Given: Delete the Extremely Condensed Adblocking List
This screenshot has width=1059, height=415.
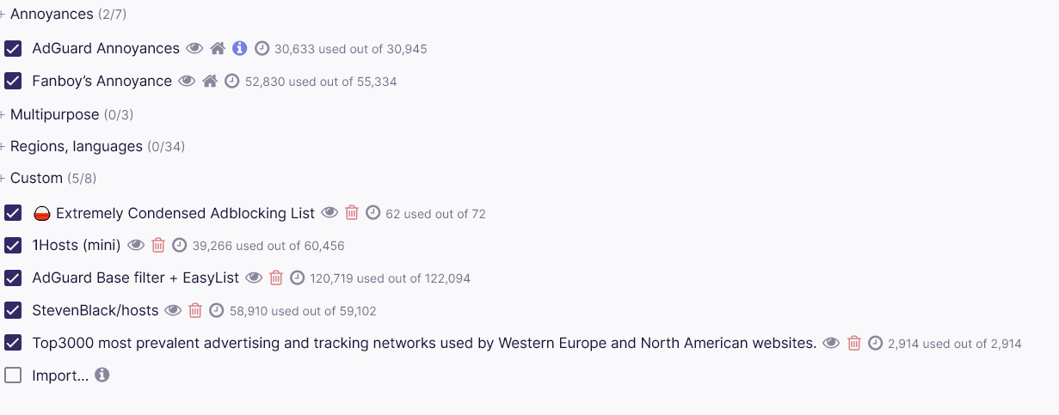Looking at the screenshot, I should [352, 213].
